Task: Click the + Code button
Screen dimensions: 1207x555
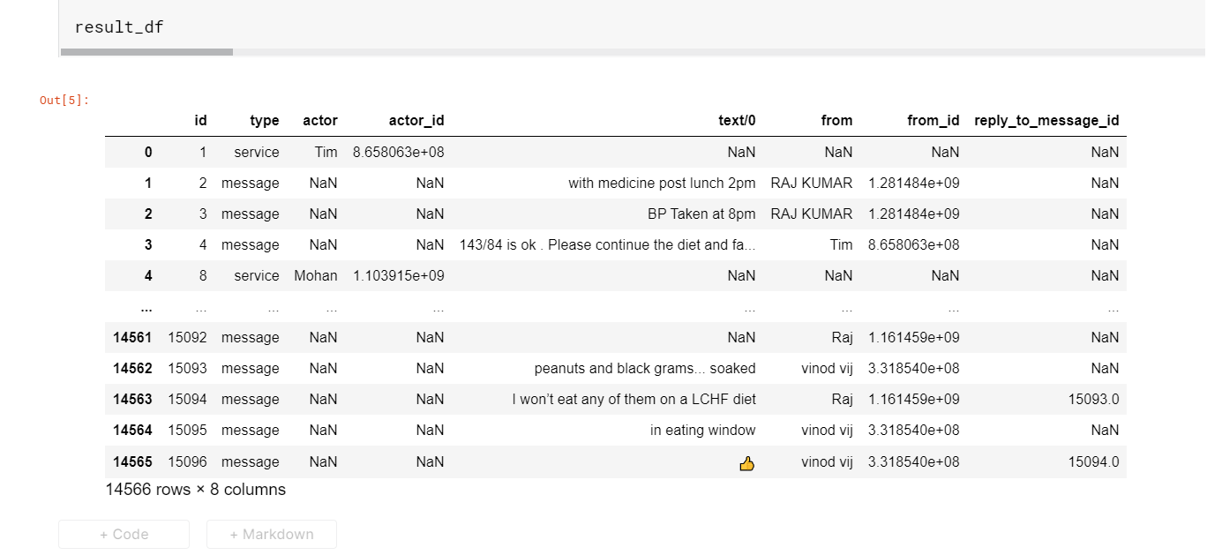Action: pyautogui.click(x=124, y=534)
